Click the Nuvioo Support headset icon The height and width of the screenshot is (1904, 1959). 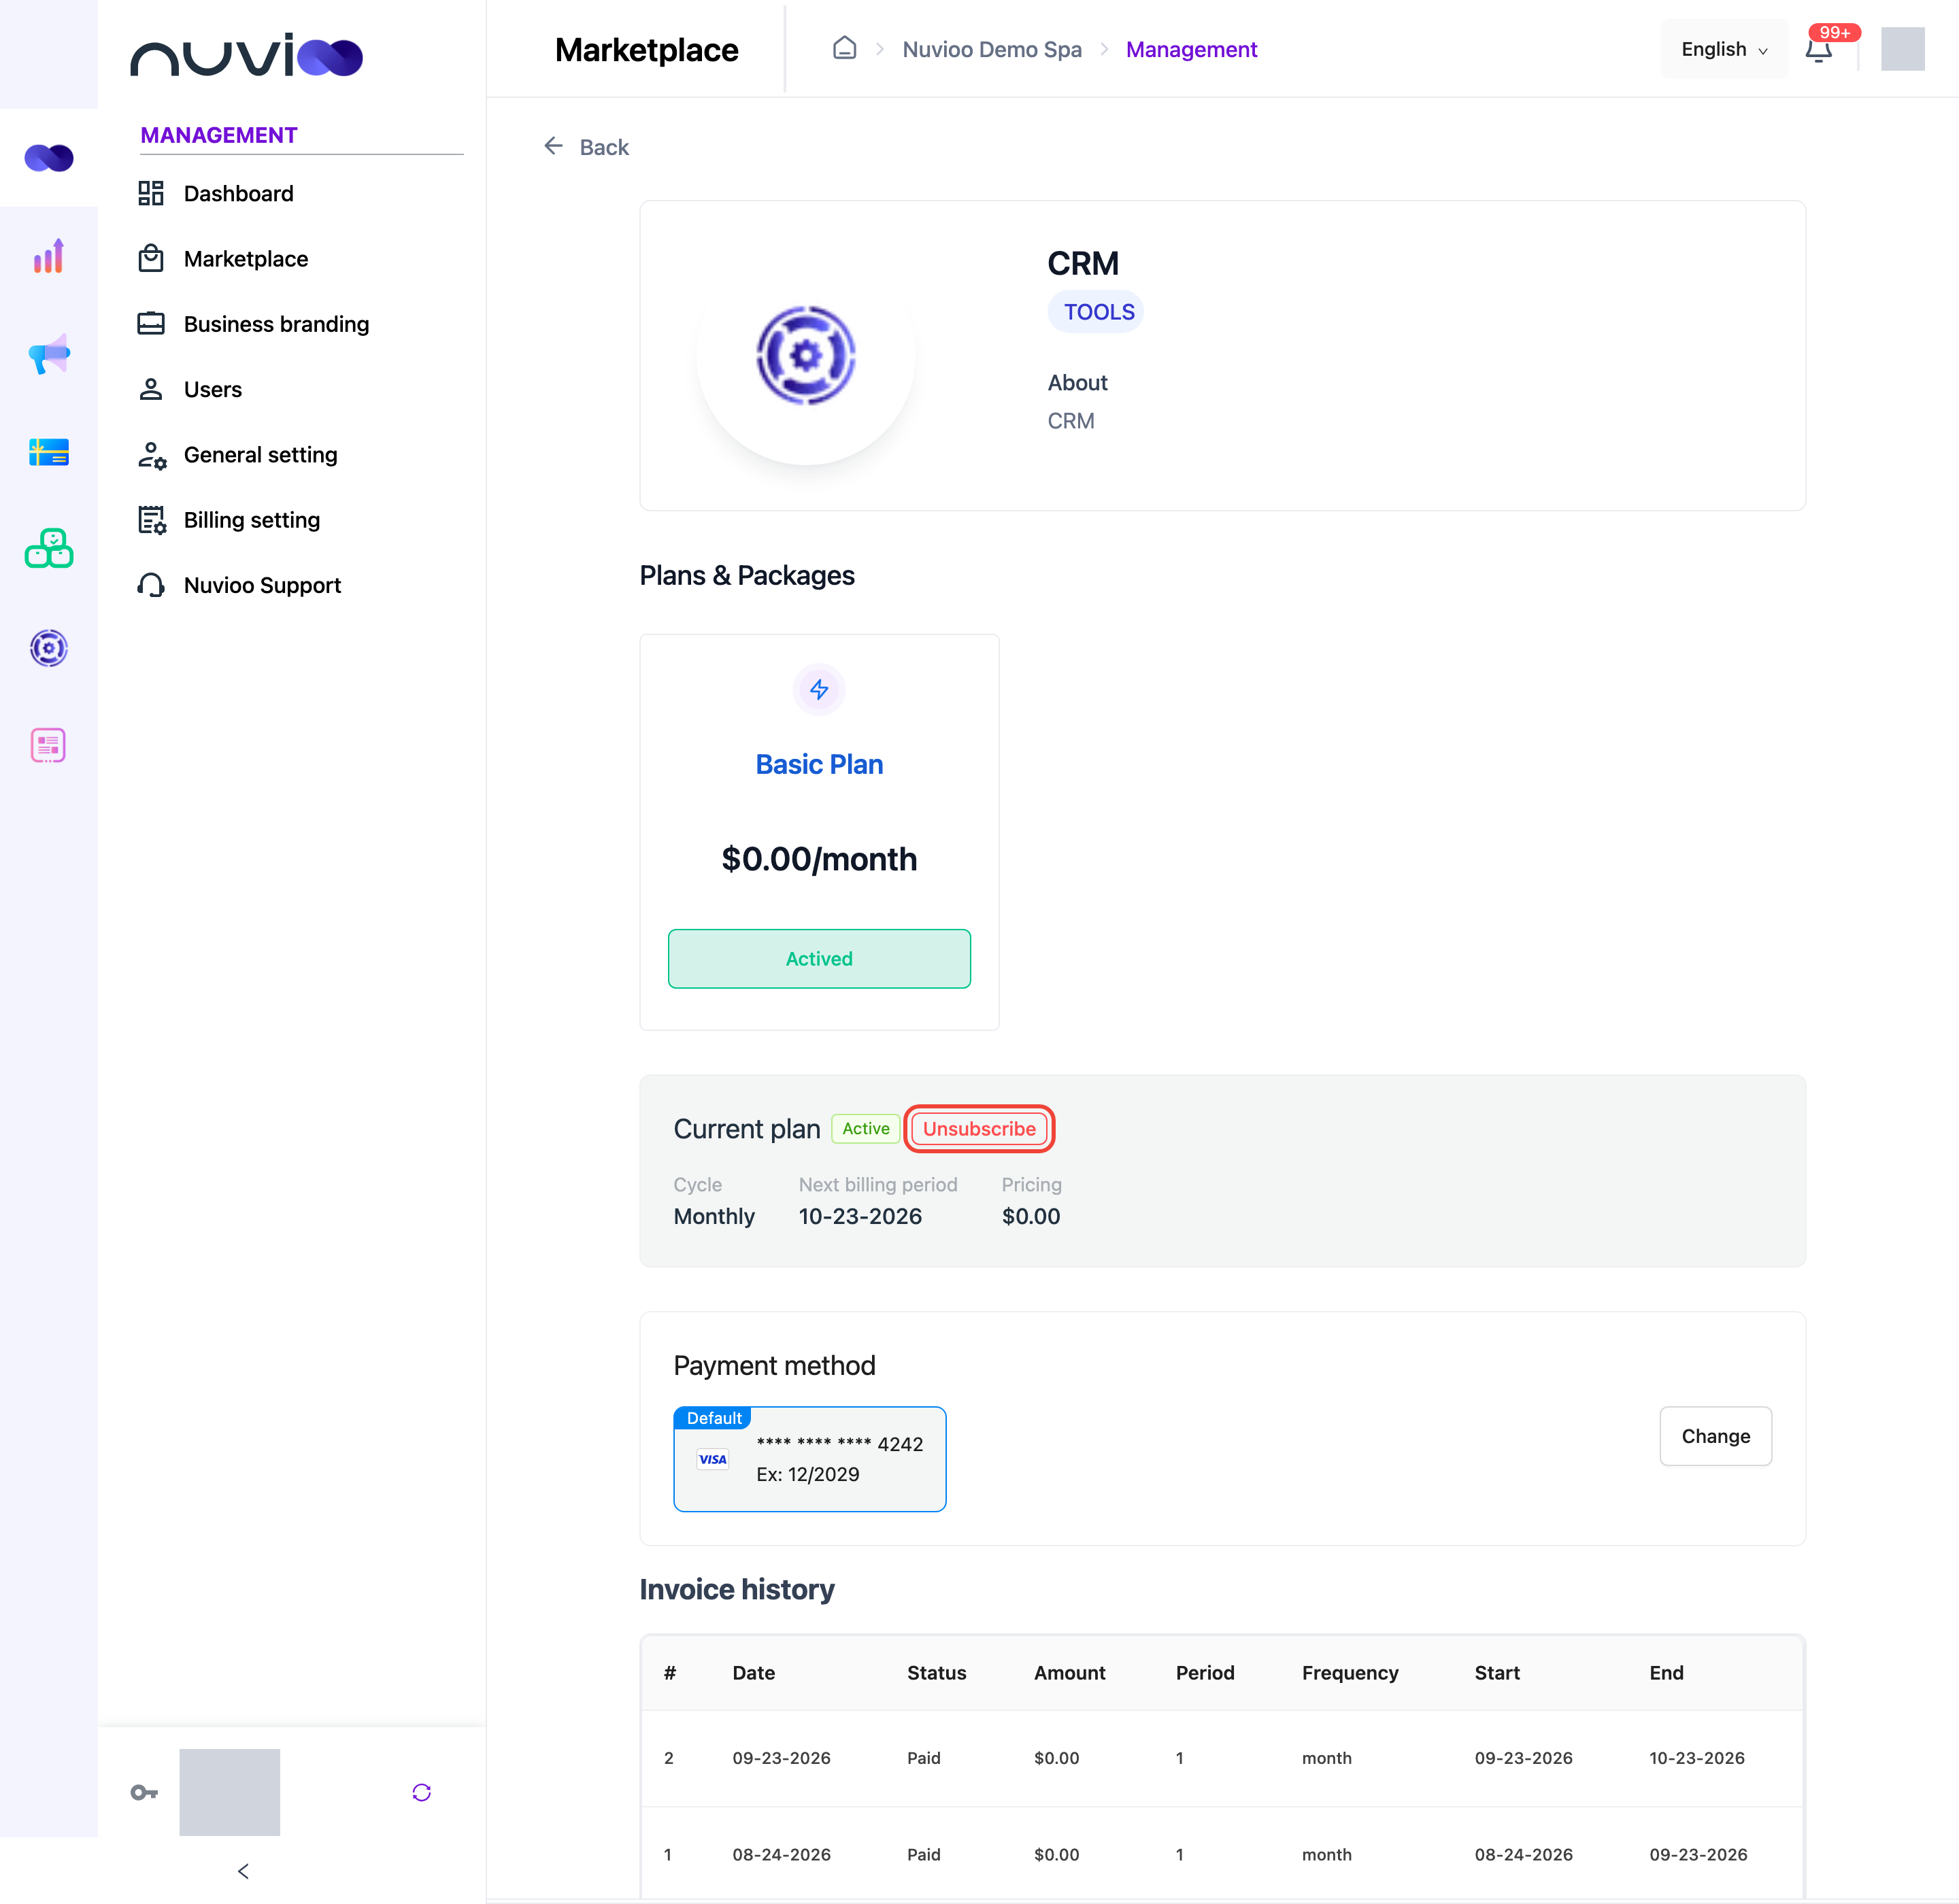coord(151,585)
